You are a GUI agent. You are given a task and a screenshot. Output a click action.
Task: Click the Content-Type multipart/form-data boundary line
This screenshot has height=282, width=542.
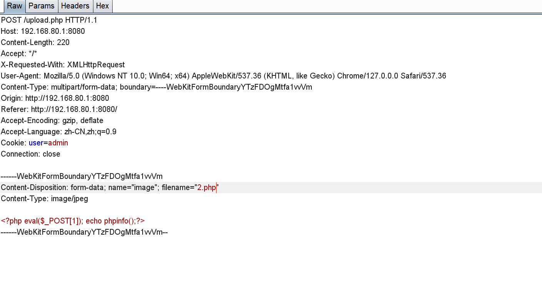pyautogui.click(x=156, y=87)
